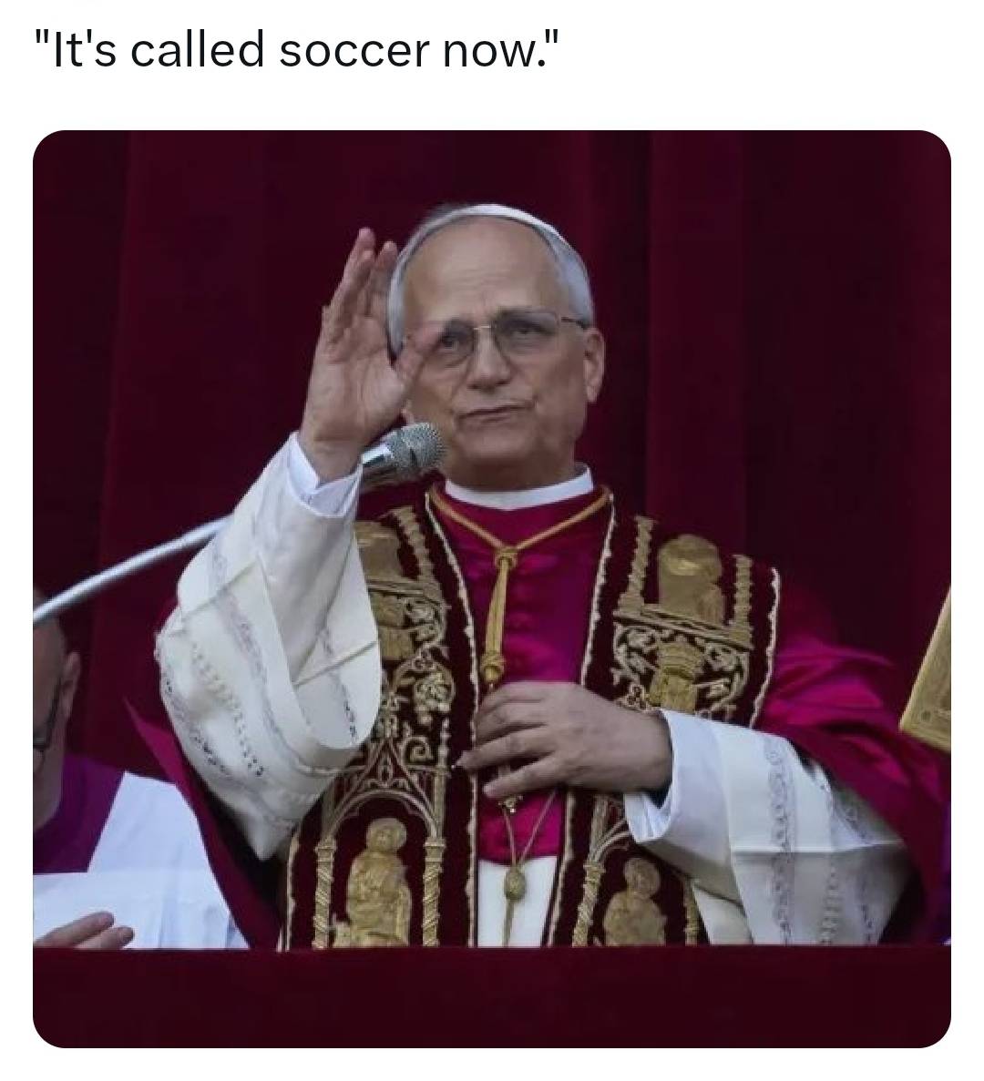Click the red drape along the photo's bottom
Image resolution: width=984 pixels, height=1081 pixels.
click(x=492, y=997)
